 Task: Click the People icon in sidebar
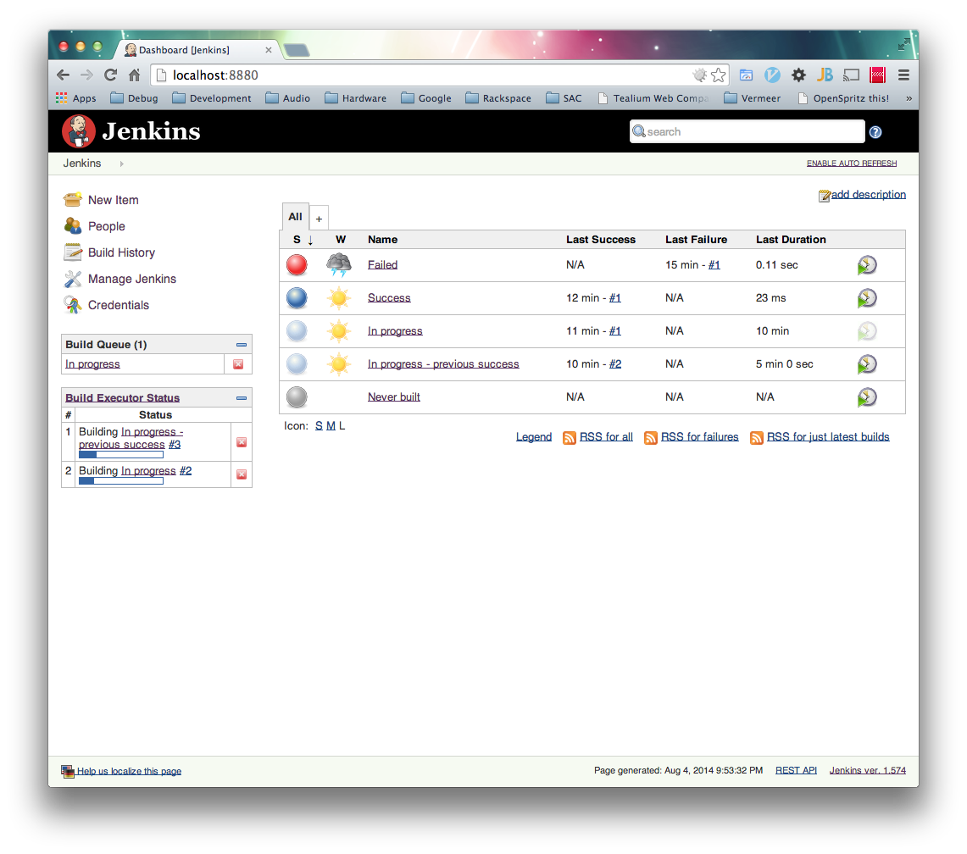coord(73,225)
